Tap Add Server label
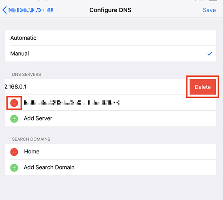Image resolution: width=223 pixels, height=200 pixels. tap(38, 118)
